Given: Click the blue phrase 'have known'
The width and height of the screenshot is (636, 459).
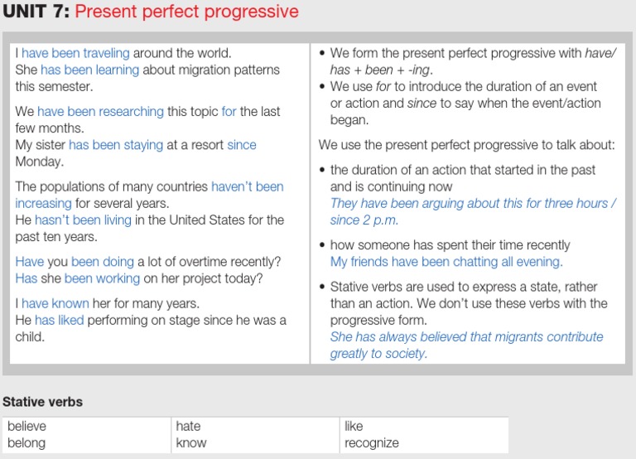Looking at the screenshot, I should [x=55, y=303].
